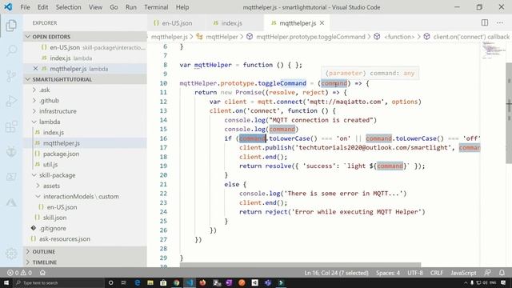
Task: Open the editor More Actions ellipsis
Action: pyautogui.click(x=499, y=22)
